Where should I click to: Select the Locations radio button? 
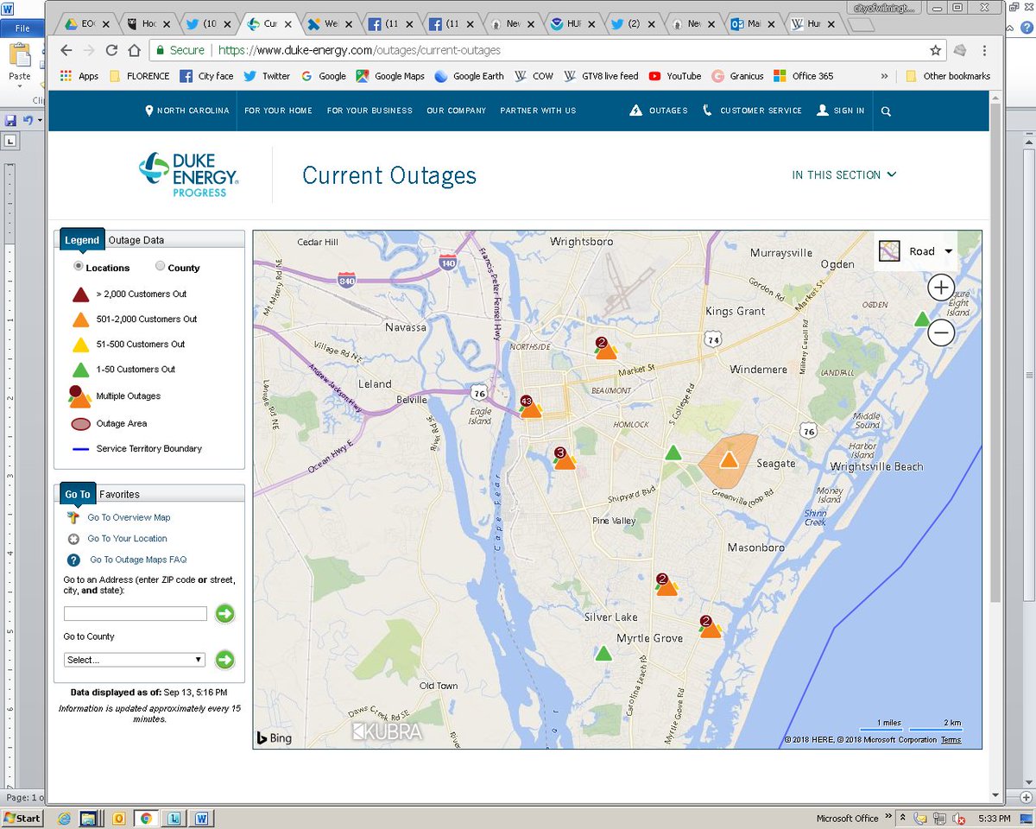79,267
